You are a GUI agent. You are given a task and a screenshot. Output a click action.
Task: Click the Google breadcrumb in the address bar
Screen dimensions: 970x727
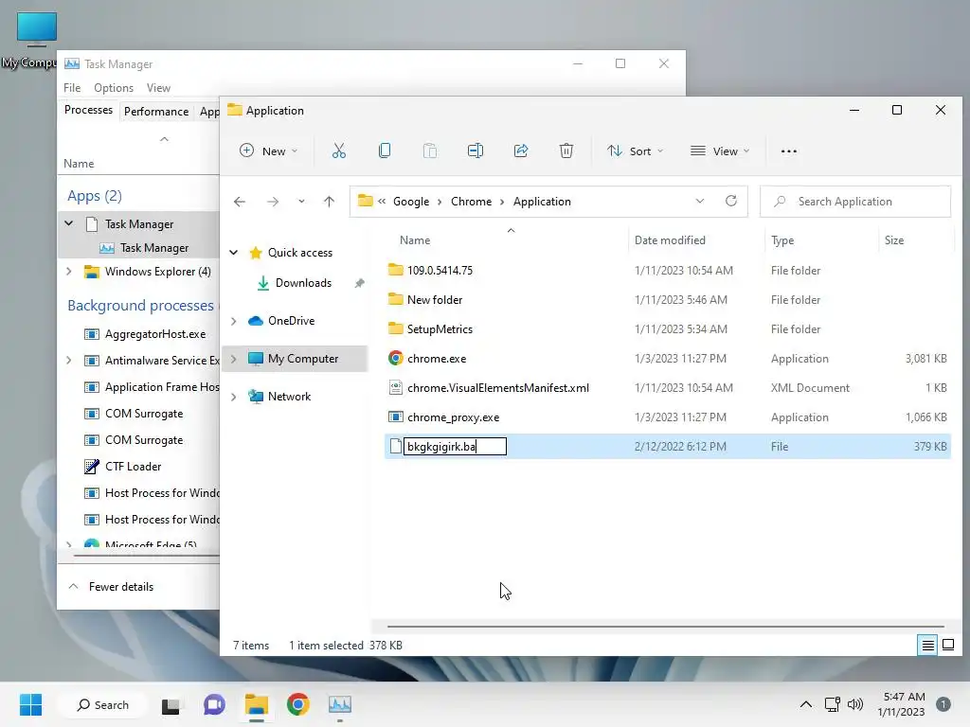pyautogui.click(x=411, y=202)
